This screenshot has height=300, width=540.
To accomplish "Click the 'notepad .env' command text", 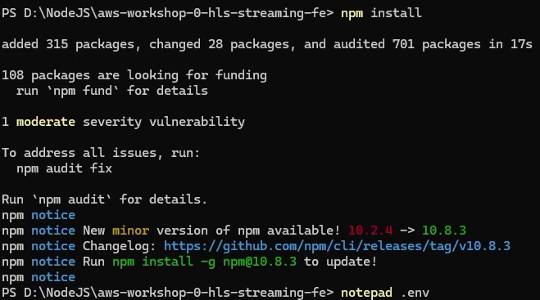I will pos(385,293).
